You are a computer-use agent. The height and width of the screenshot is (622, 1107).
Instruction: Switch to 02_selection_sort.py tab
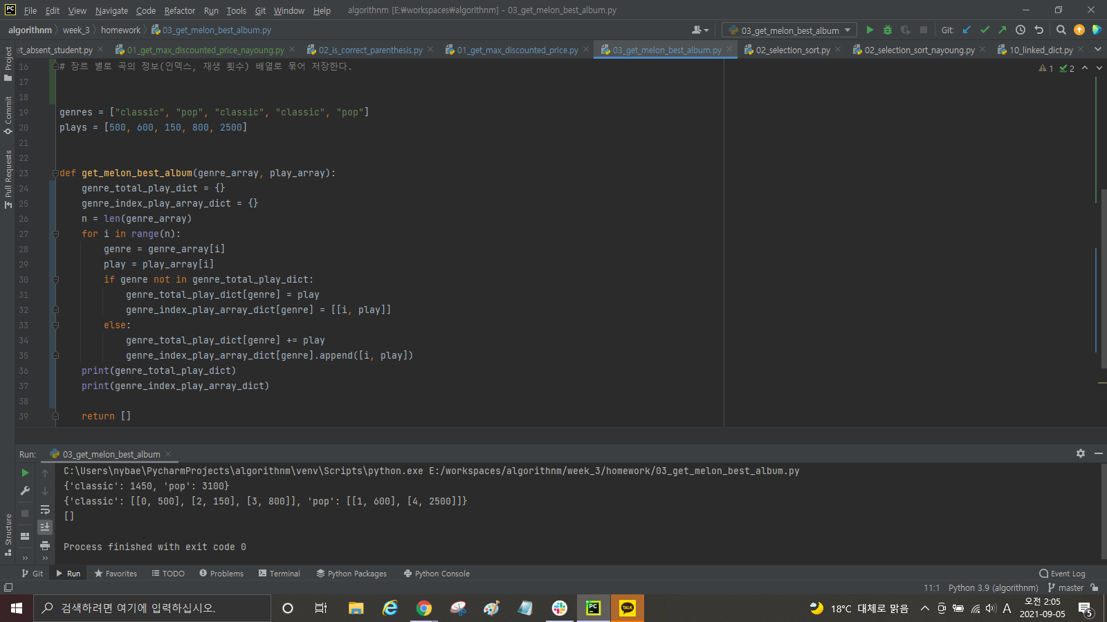[792, 50]
